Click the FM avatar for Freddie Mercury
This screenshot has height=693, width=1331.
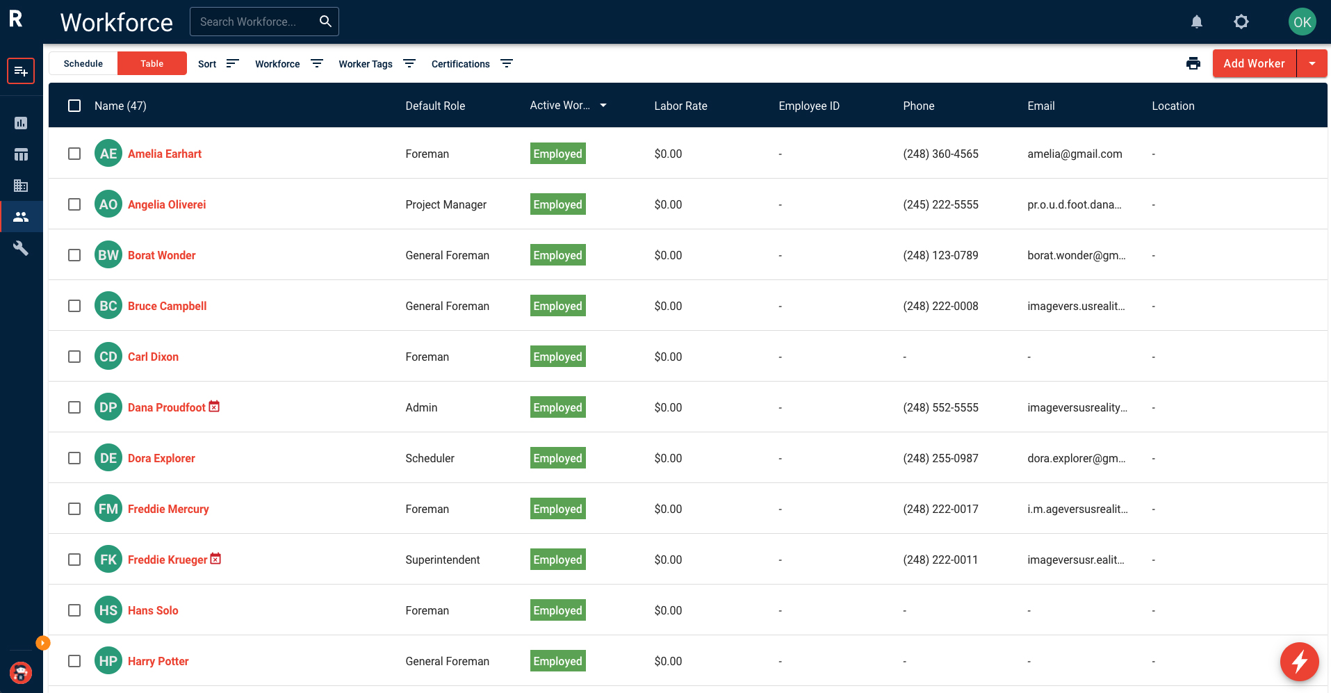[108, 508]
